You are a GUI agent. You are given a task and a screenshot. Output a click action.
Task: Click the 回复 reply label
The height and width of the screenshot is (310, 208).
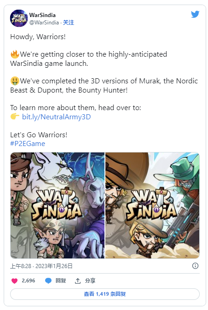[61, 281]
